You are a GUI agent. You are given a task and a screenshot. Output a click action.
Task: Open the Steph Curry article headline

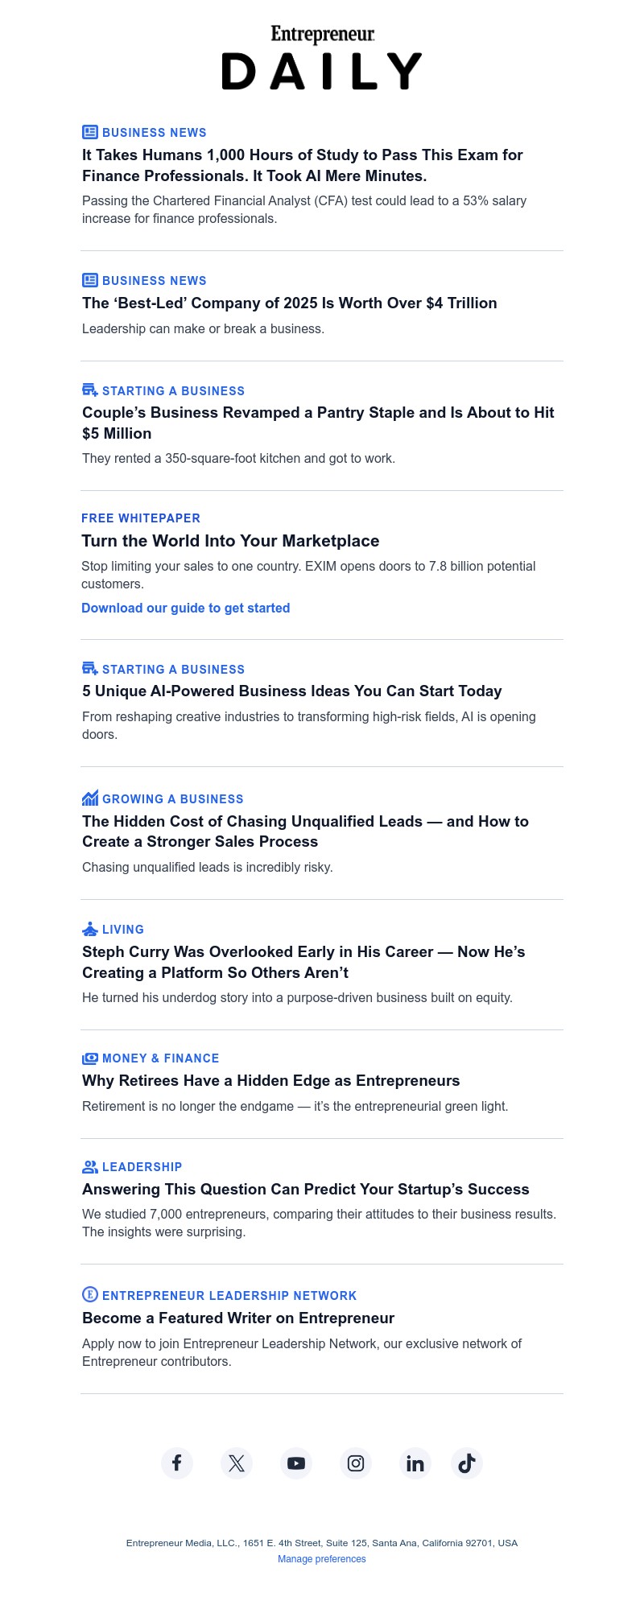tap(303, 962)
